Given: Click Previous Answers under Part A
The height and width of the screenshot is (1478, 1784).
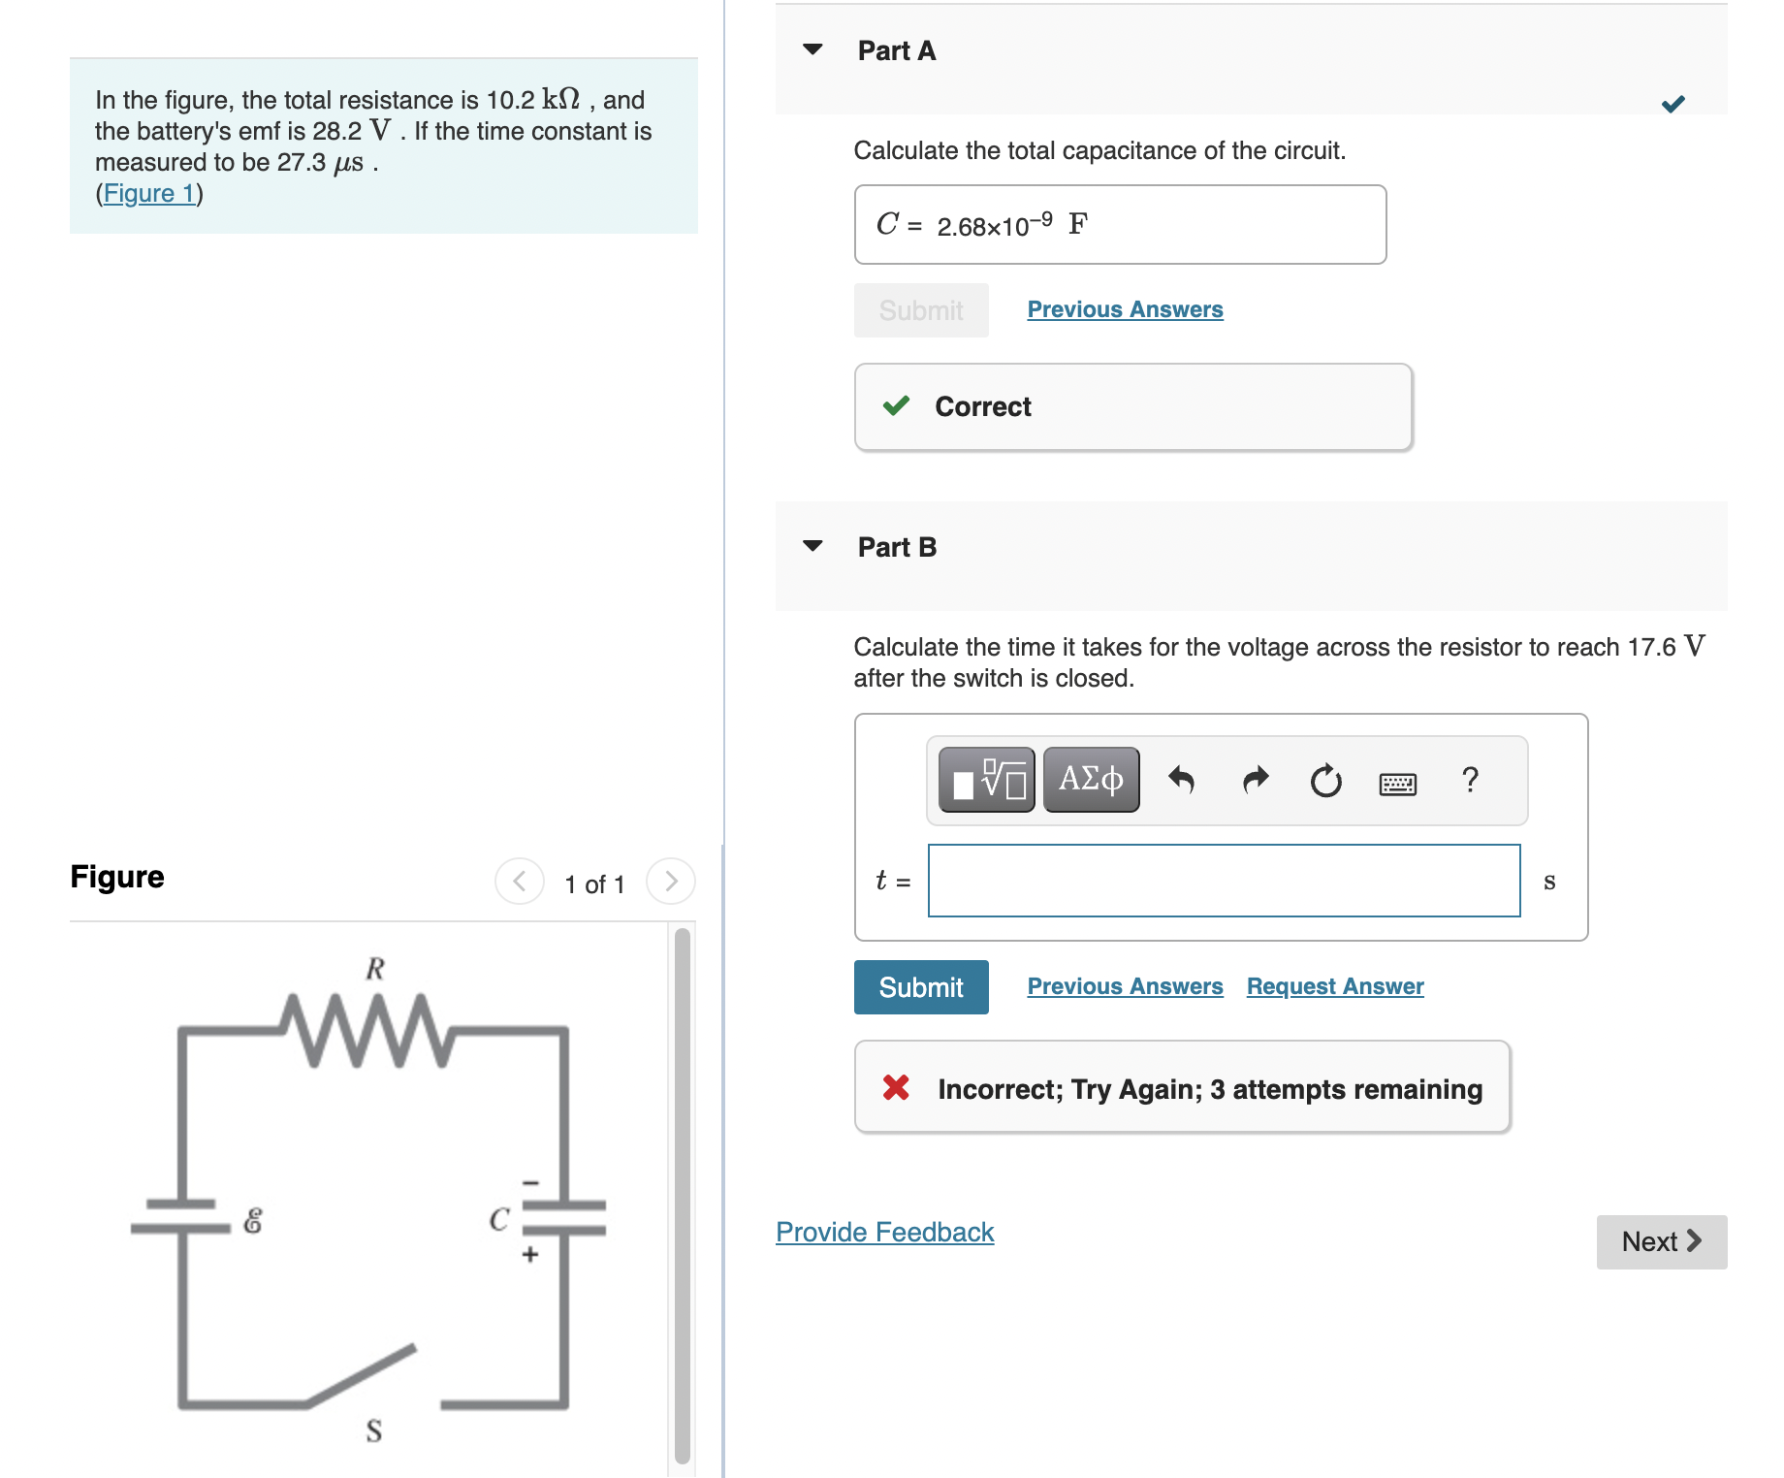Looking at the screenshot, I should pyautogui.click(x=1125, y=308).
